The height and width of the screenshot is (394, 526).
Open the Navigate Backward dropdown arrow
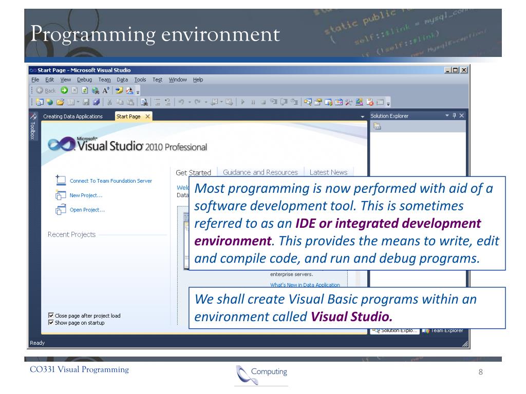(x=221, y=102)
